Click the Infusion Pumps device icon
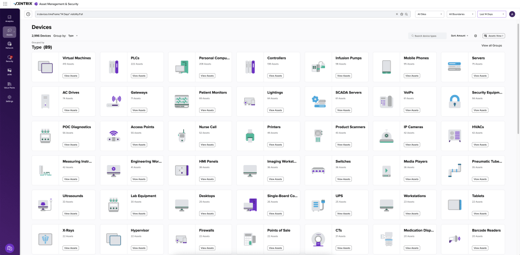The height and width of the screenshot is (255, 520). [318, 67]
